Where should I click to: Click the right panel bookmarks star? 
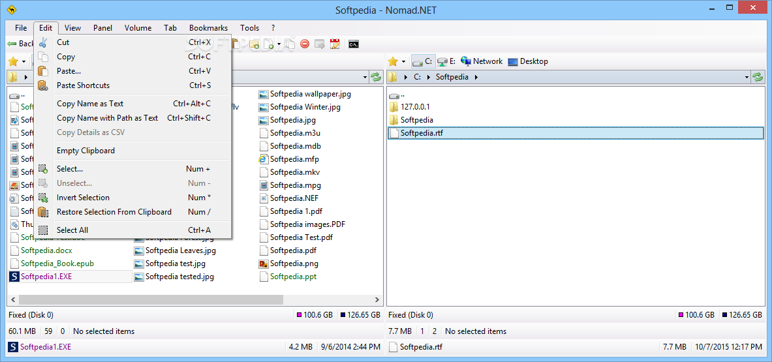pyautogui.click(x=393, y=61)
